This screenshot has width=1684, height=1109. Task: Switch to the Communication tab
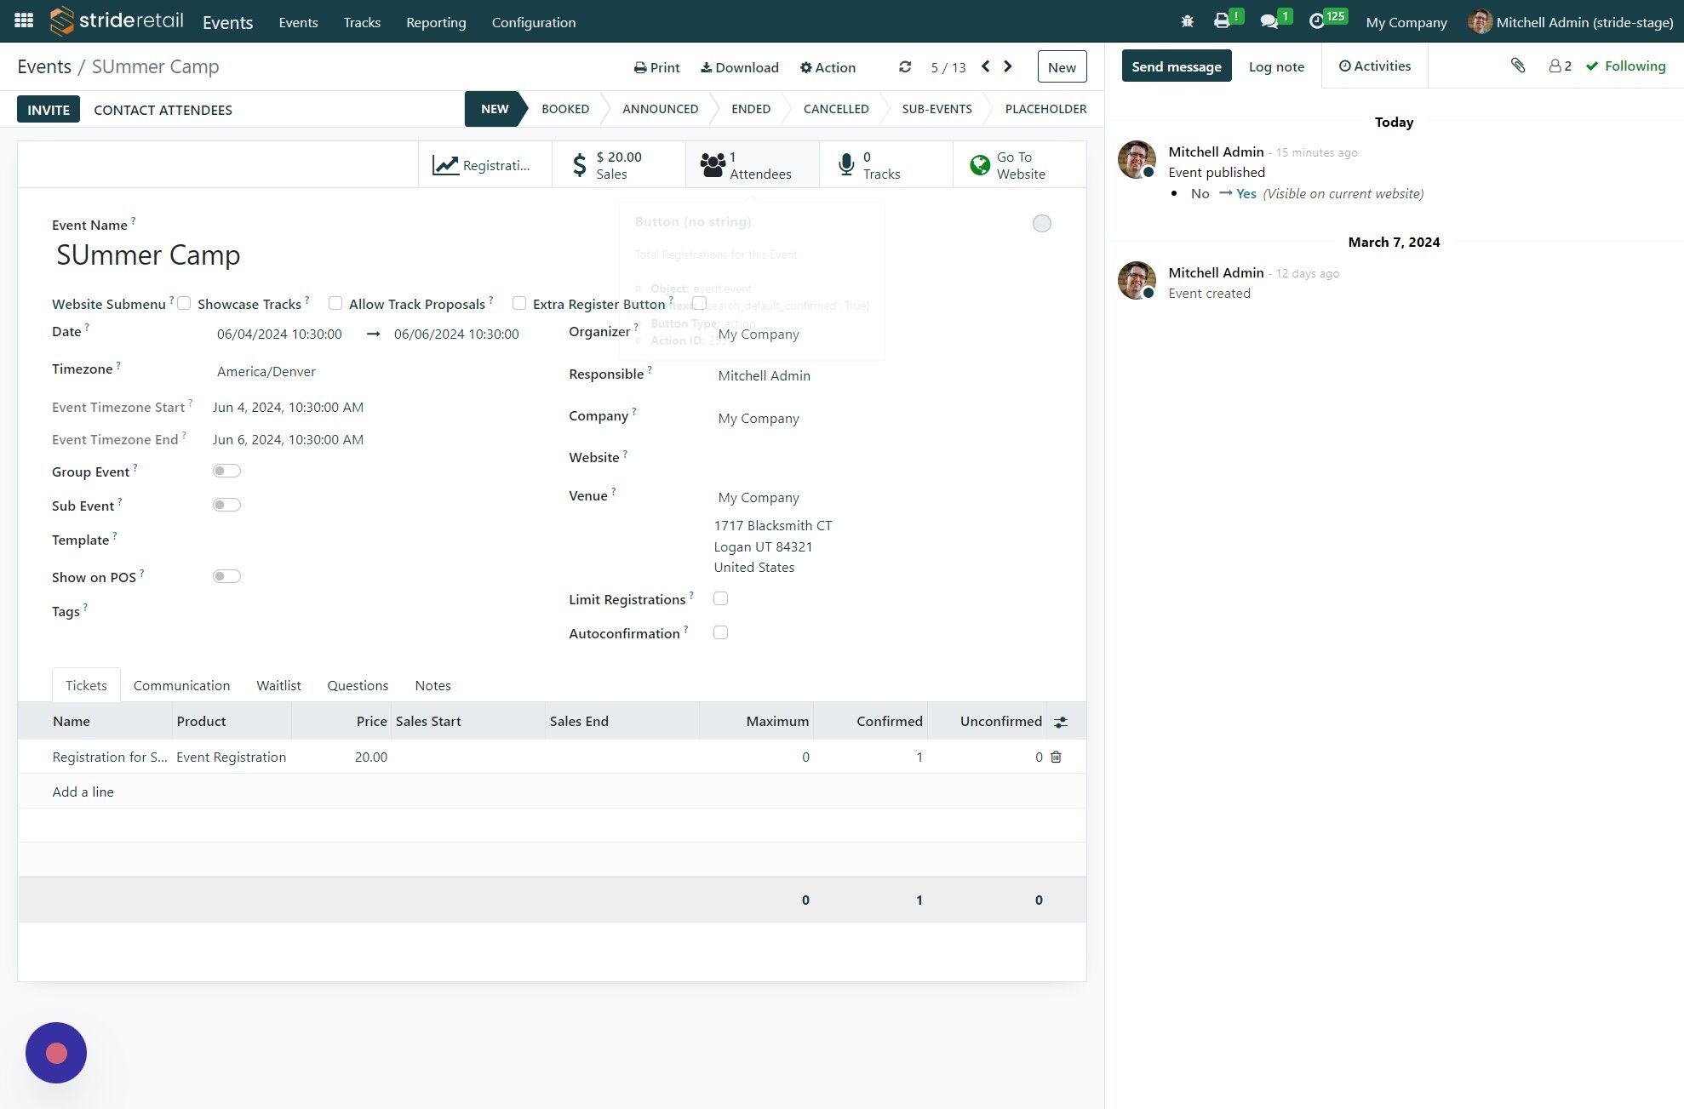click(x=181, y=685)
